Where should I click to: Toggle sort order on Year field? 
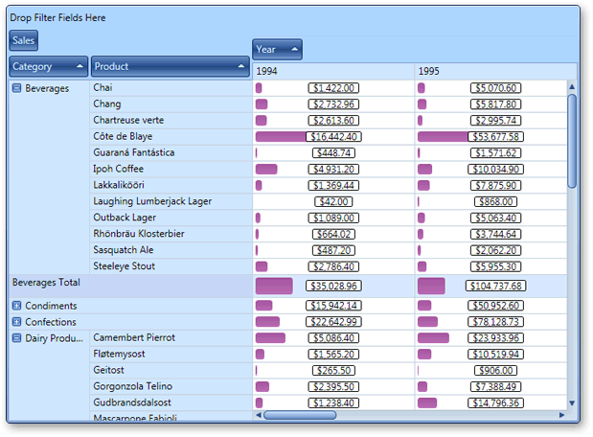tap(277, 50)
